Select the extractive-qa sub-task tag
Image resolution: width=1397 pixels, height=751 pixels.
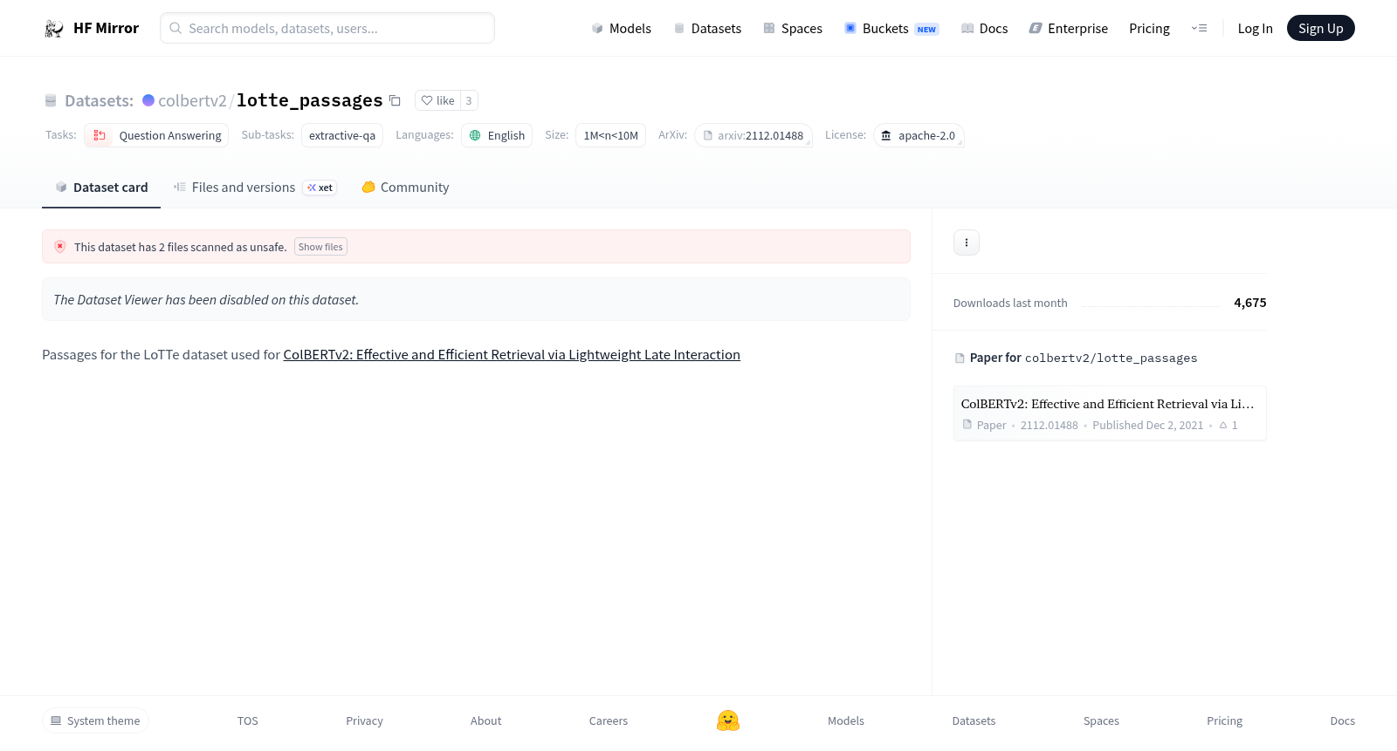342,135
